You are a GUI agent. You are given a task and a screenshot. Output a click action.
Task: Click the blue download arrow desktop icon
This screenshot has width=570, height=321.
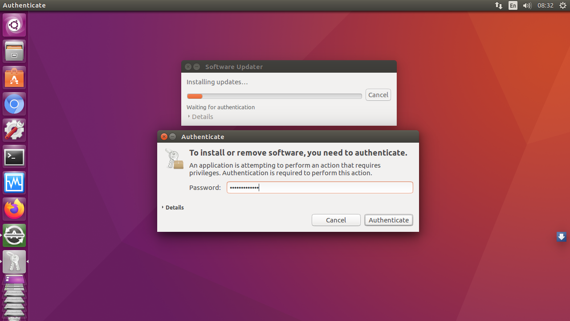click(561, 237)
